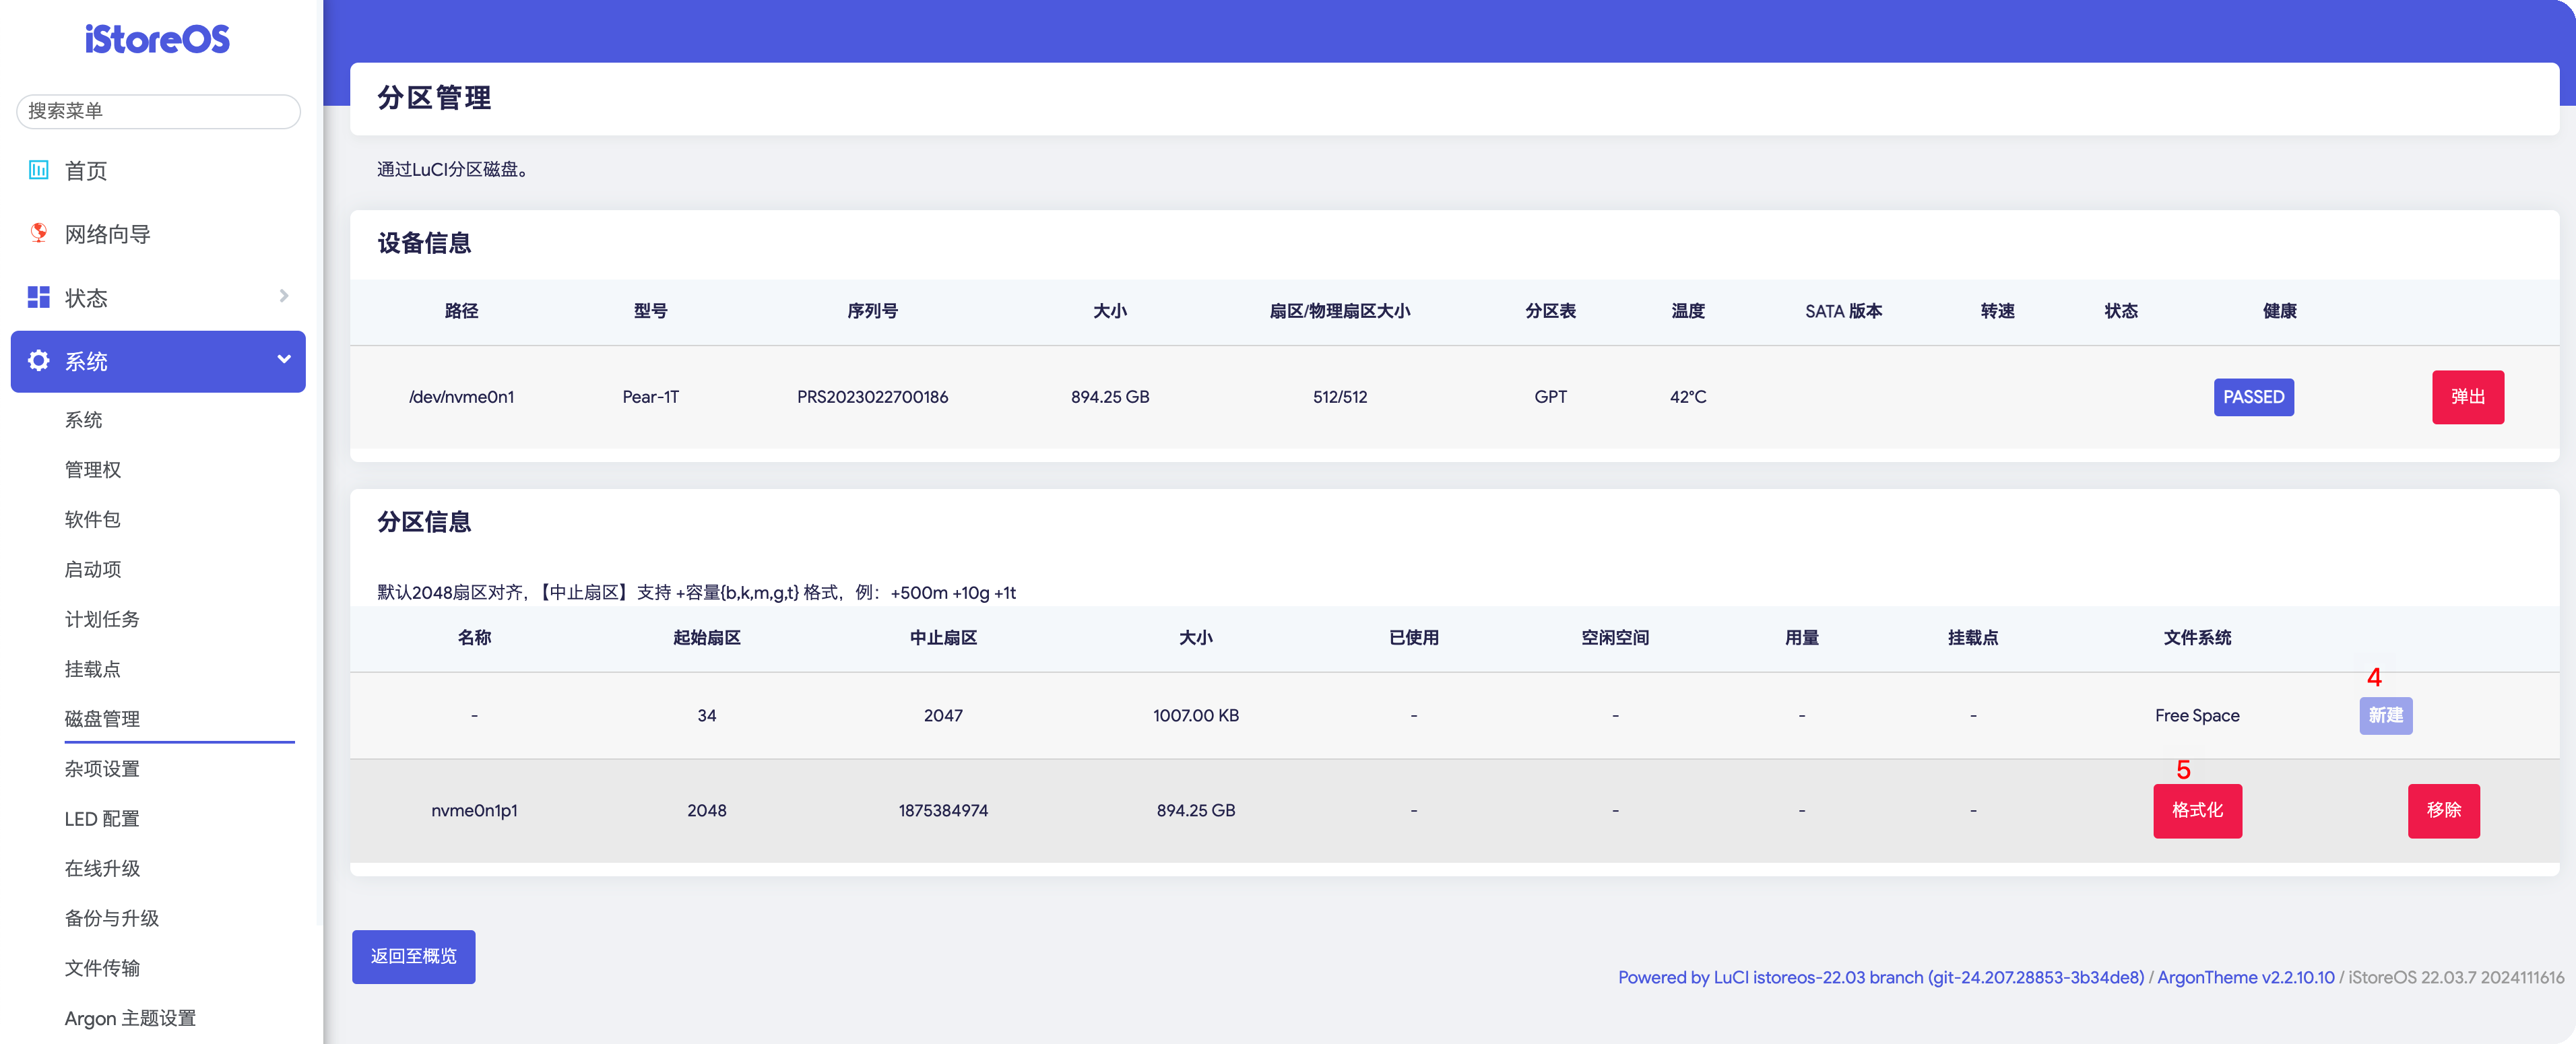This screenshot has height=1044, width=2576.
Task: Open the Powered by LuCI link
Action: pyautogui.click(x=1880, y=978)
